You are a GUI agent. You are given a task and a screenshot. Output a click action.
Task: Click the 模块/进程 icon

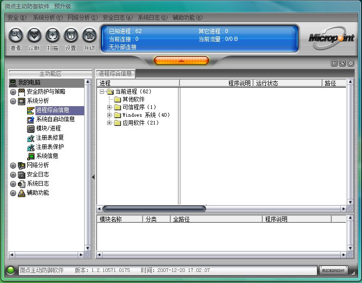coord(30,129)
